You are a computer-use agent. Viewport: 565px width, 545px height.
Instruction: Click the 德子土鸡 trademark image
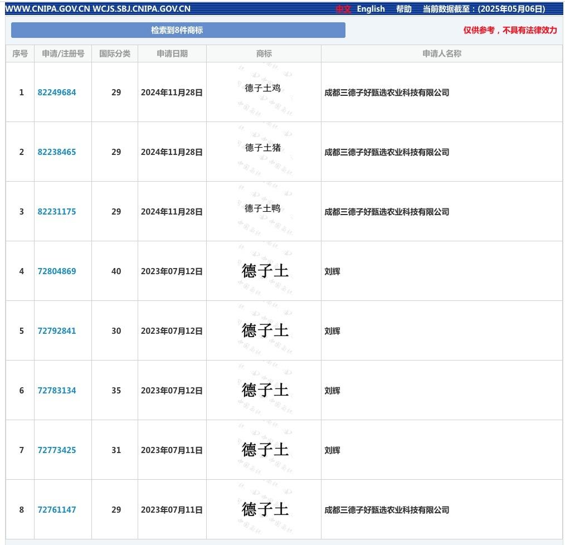click(263, 88)
